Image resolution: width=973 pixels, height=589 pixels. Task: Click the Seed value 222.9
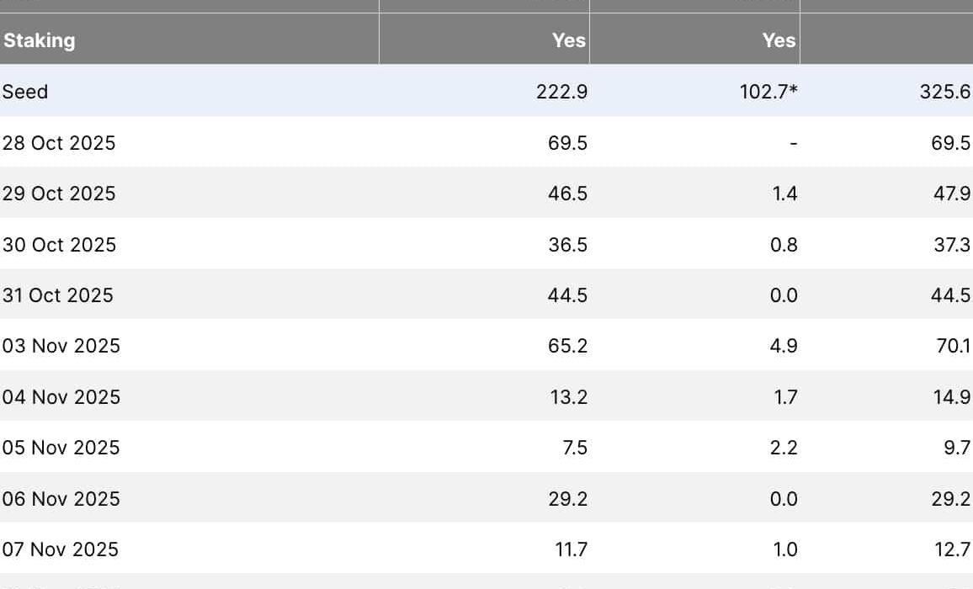point(561,92)
